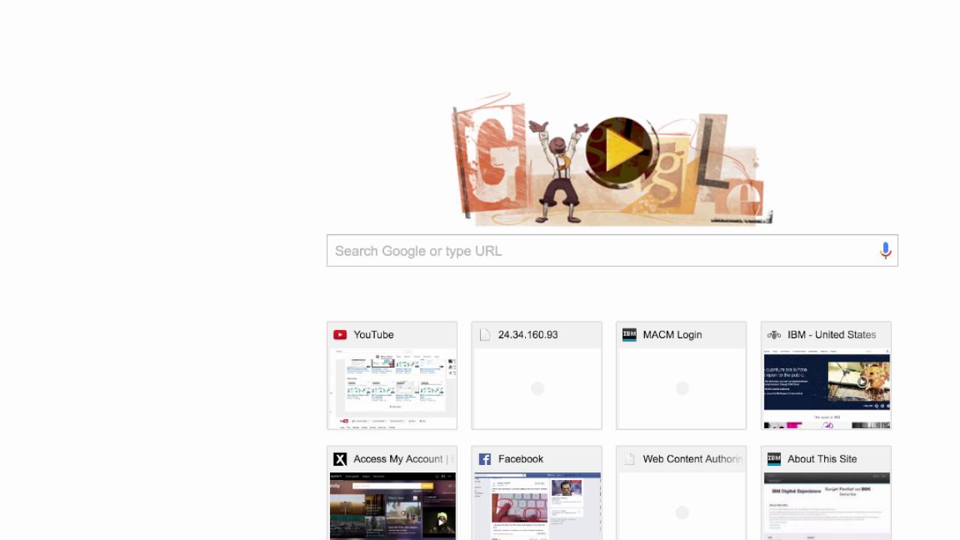Focus the Search Google or type URL box
Screen dimensions: 960x540
tap(612, 250)
